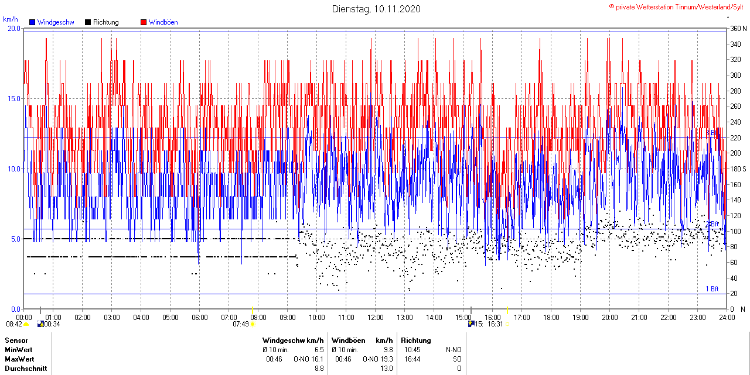The width and height of the screenshot is (750, 375).
Task: Click the Windböen legend label
Action: coord(163,22)
